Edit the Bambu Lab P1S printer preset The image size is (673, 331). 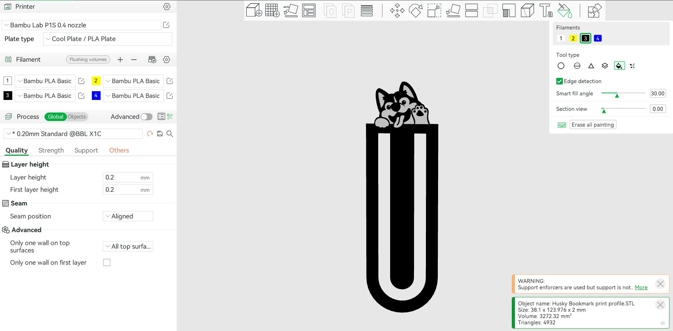tap(166, 25)
